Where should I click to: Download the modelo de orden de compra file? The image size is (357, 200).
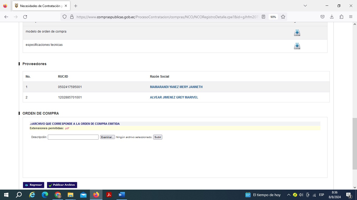[297, 33]
